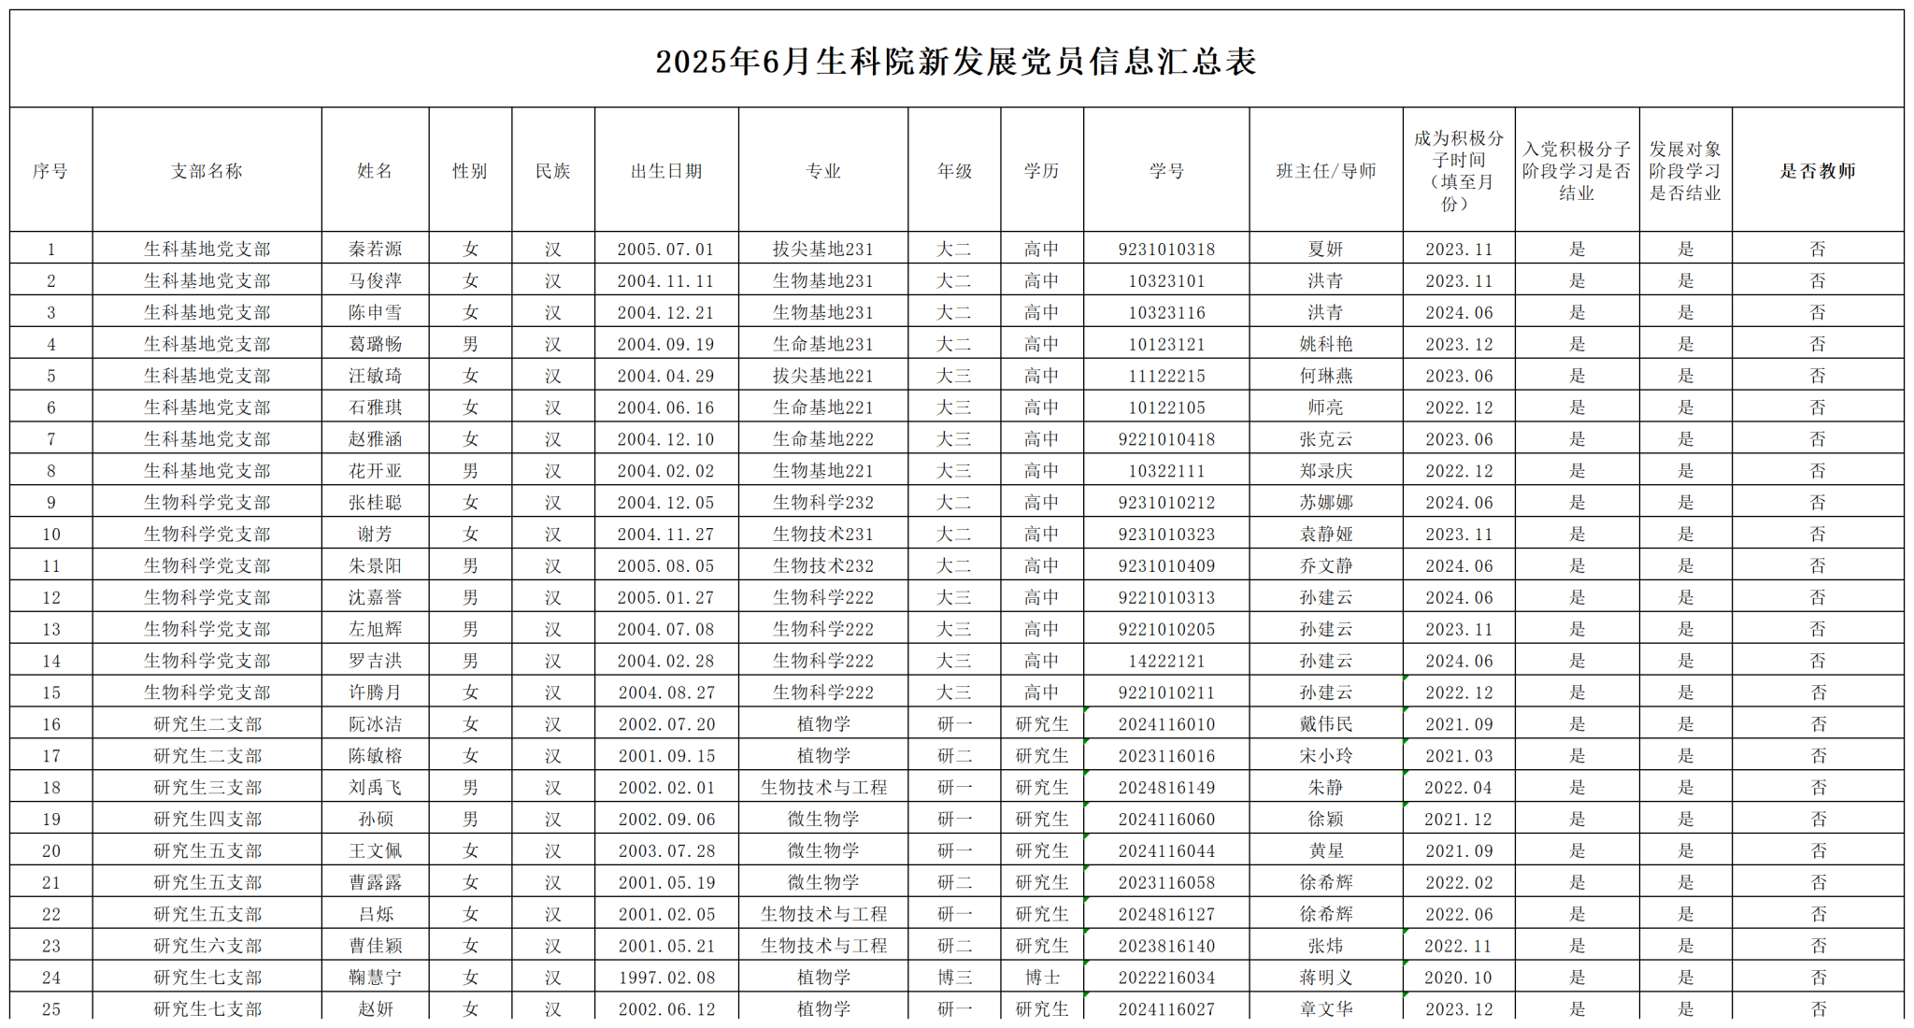Click student ID cell 2024116010
Viewport: 1914px width, 1028px height.
click(1166, 724)
